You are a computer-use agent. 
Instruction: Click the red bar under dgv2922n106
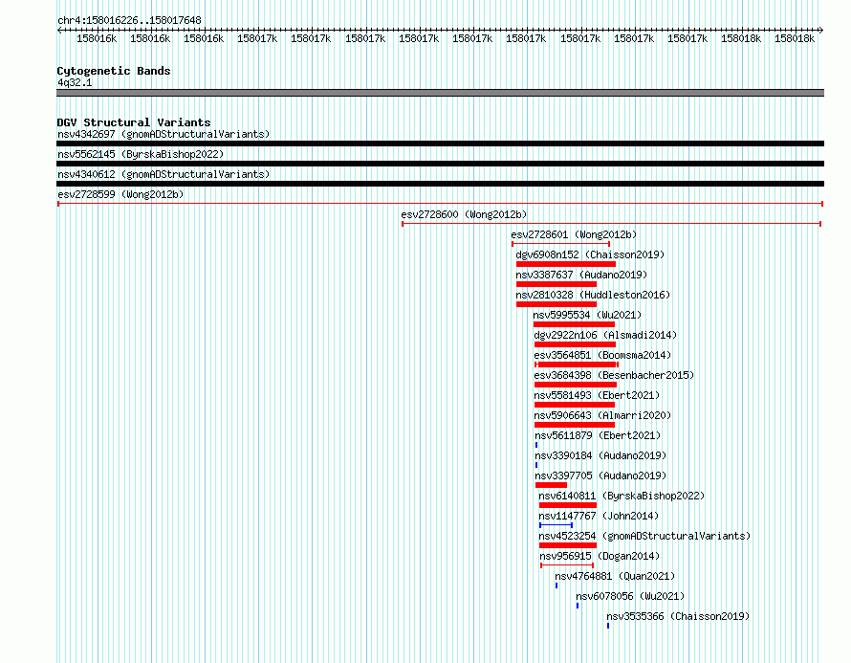point(575,344)
